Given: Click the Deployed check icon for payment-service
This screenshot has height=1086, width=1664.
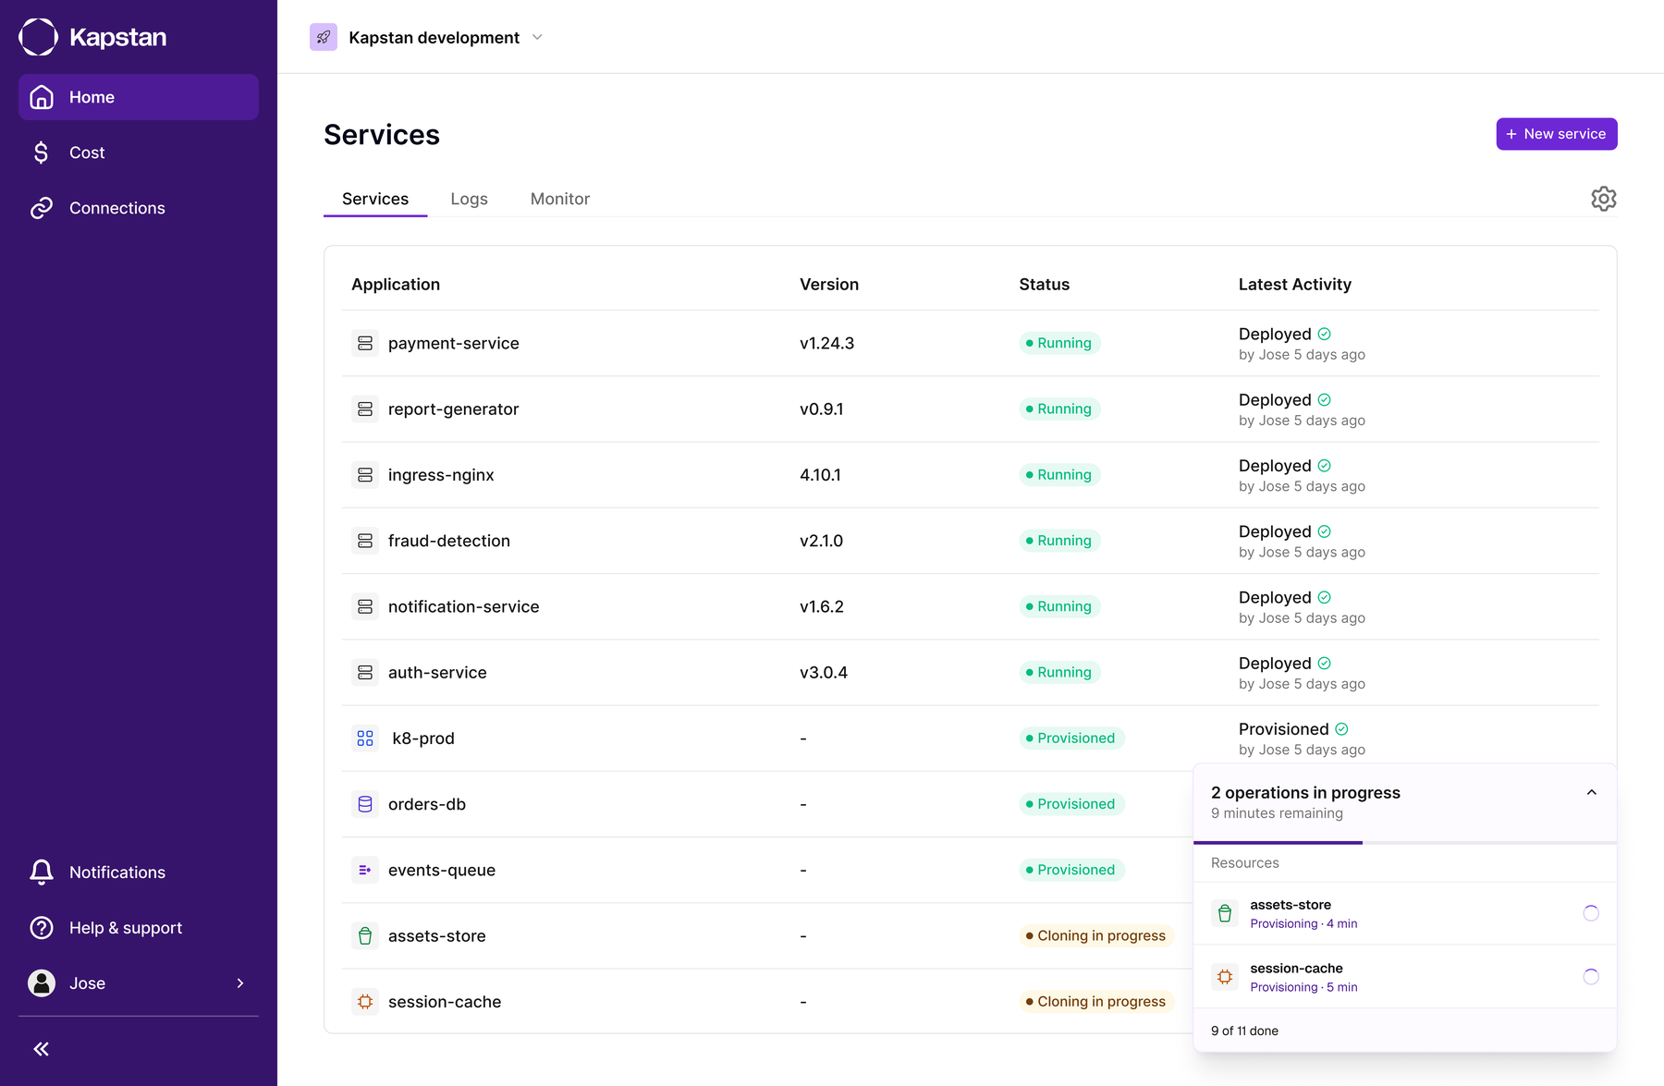Looking at the screenshot, I should point(1325,334).
